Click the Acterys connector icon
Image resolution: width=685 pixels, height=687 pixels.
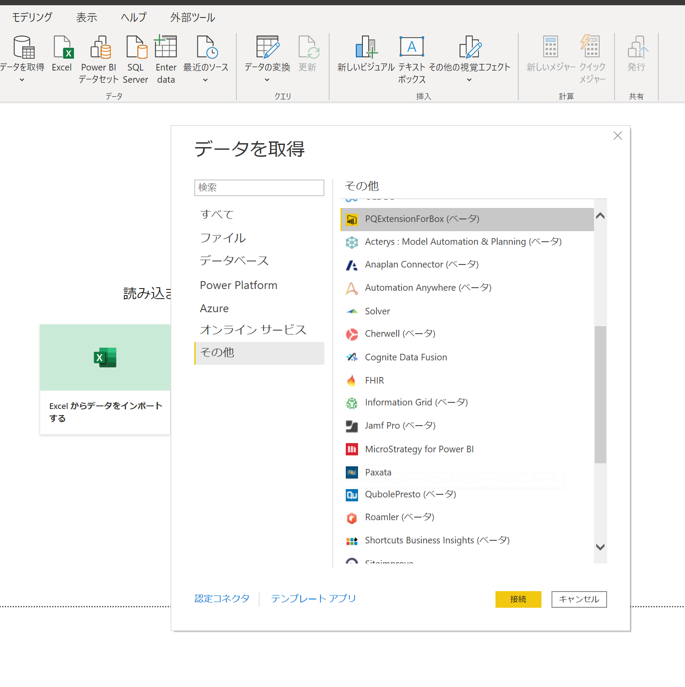pyautogui.click(x=351, y=242)
